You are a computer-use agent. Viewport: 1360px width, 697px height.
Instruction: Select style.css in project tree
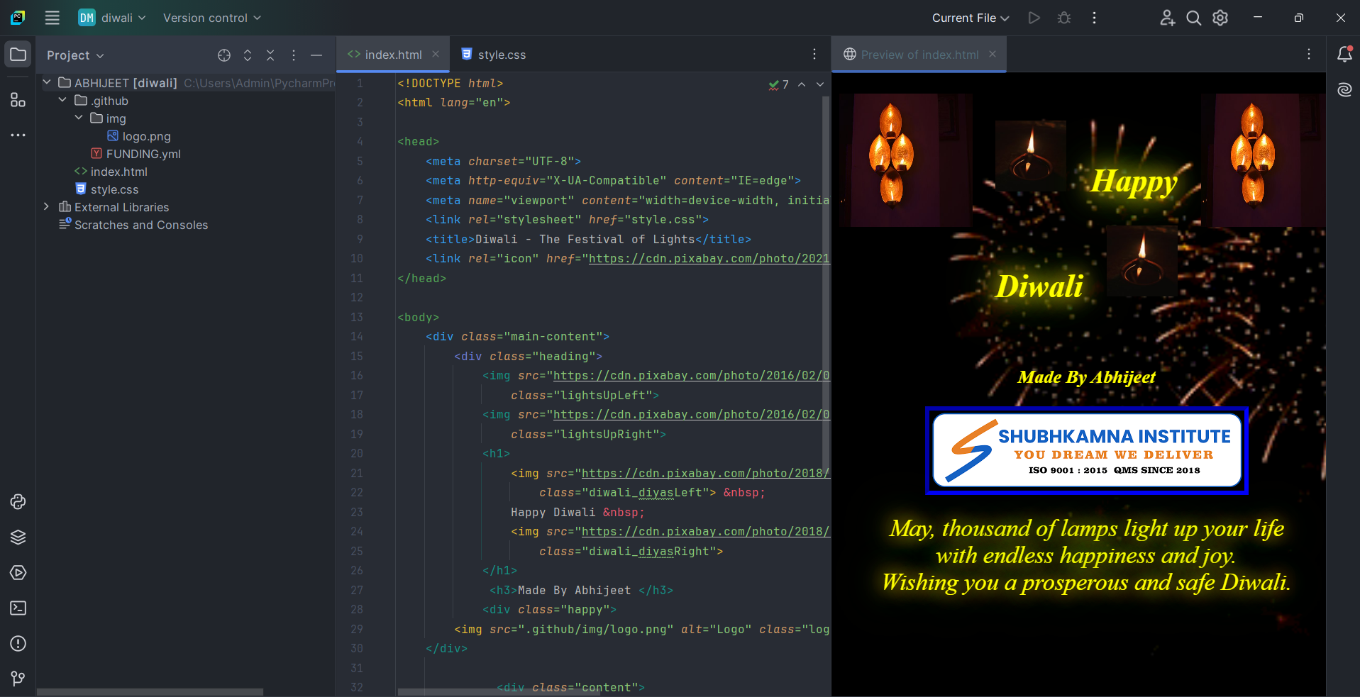coord(107,189)
